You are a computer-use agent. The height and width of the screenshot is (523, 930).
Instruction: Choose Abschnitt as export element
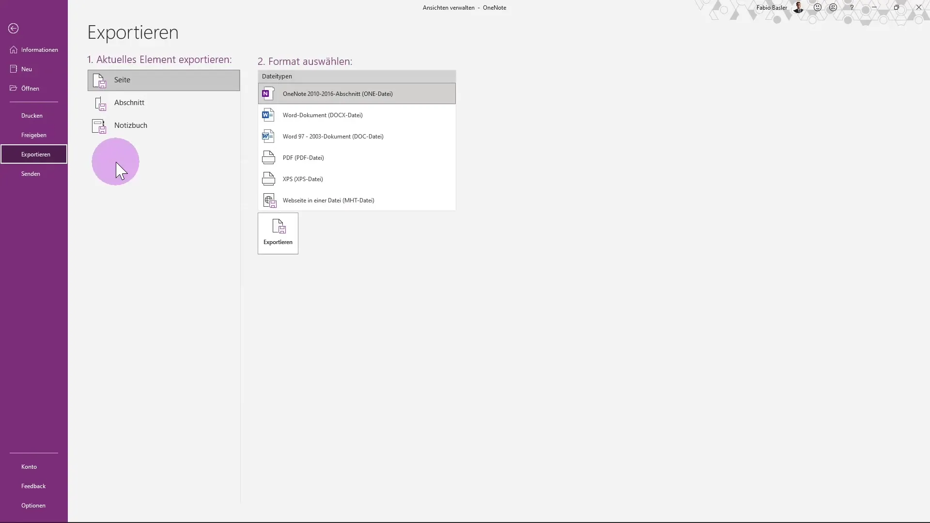point(164,103)
